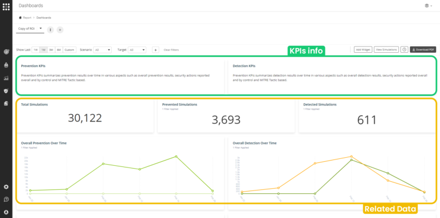Click the Detected Simulations value 611
This screenshot has width=440, height=218.
pyautogui.click(x=367, y=120)
